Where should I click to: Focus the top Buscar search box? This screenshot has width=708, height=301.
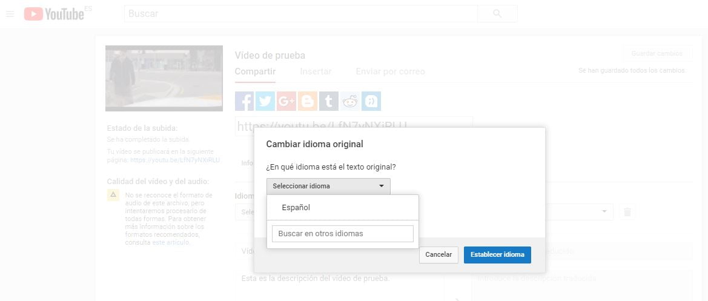[300, 13]
